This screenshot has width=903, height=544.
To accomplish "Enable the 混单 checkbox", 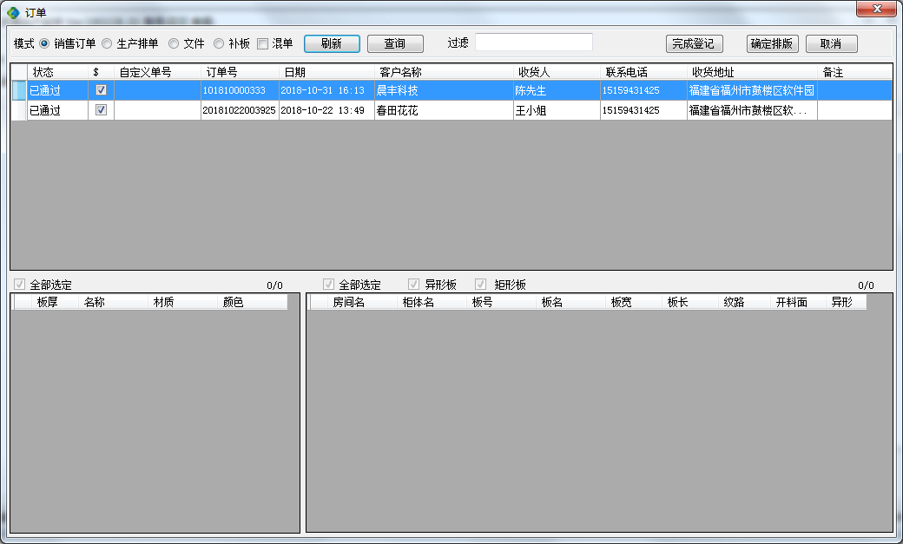I will pos(262,43).
